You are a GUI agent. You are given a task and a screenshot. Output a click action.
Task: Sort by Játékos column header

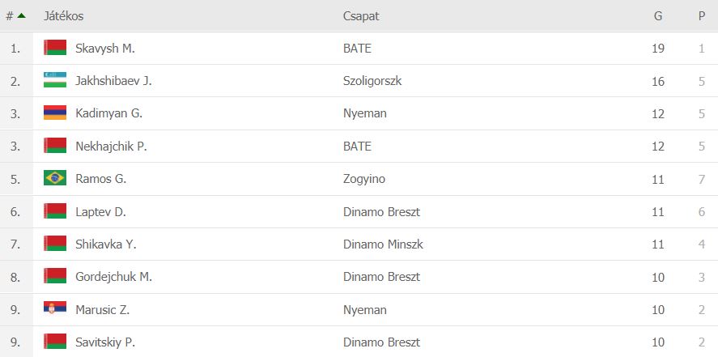point(64,16)
